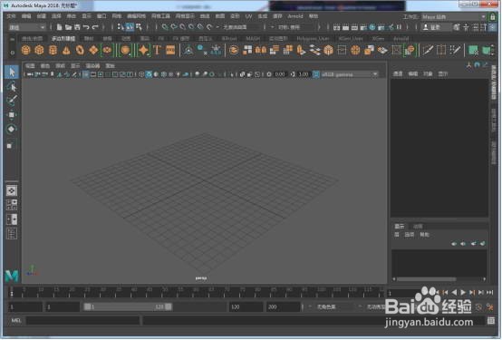The image size is (502, 340).
Task: Click the range slider bar 1 to 120
Action: tap(128, 307)
